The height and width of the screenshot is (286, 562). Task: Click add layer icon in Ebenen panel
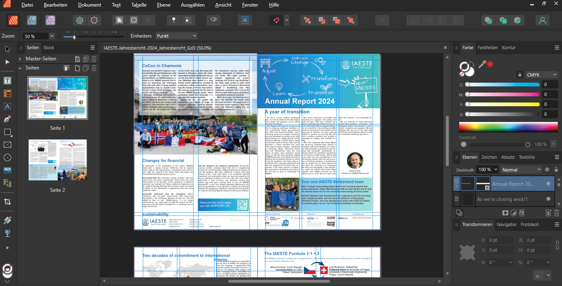(x=548, y=213)
